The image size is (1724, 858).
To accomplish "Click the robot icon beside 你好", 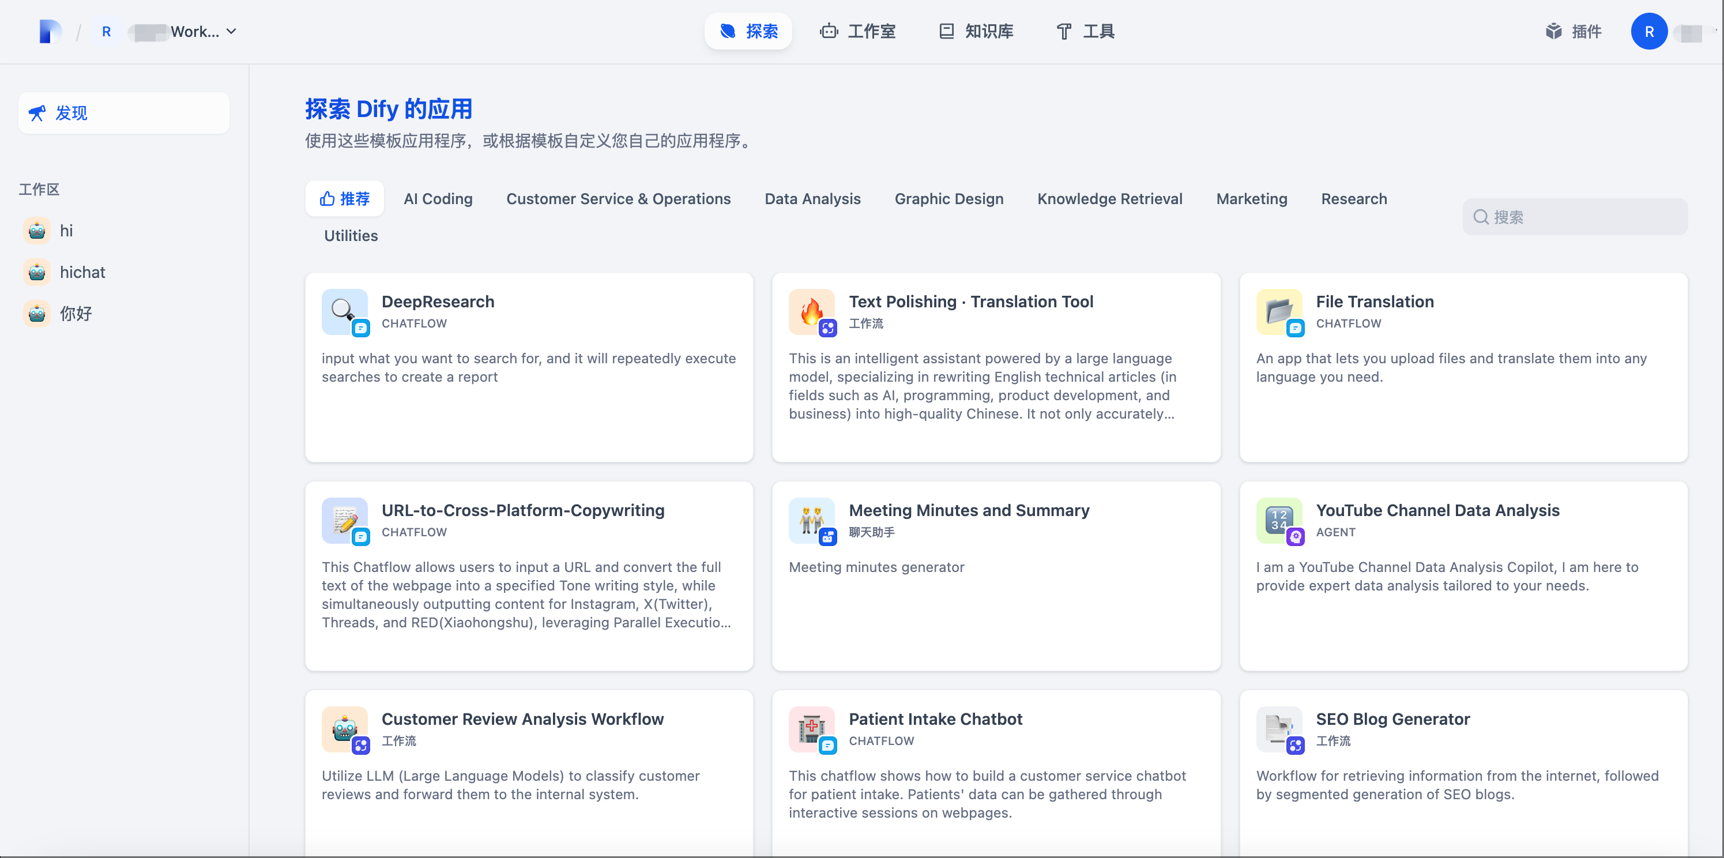I will click(37, 314).
